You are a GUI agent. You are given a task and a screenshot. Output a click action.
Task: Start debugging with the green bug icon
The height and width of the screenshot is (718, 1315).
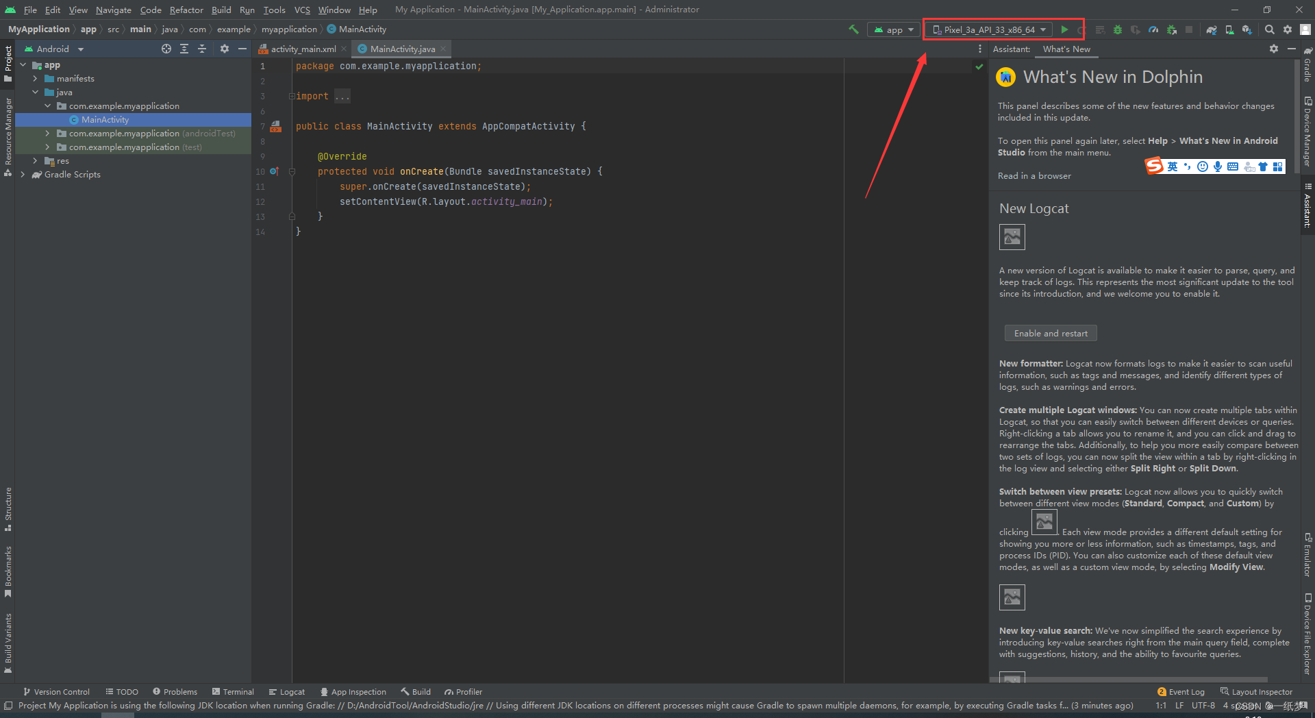[1118, 29]
